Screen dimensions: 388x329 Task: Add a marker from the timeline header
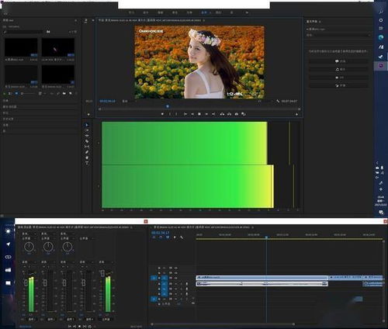pos(175,237)
